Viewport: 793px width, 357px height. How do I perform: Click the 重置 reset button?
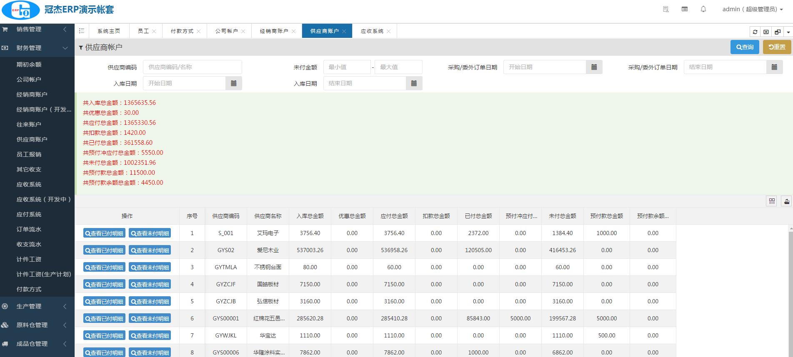(x=777, y=47)
